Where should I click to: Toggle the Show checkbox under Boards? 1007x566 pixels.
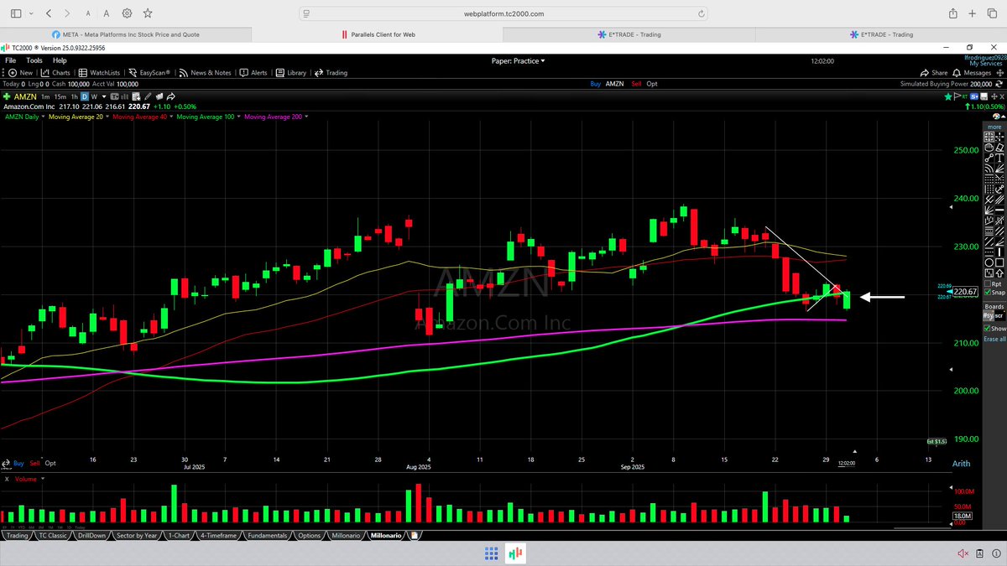(x=988, y=329)
